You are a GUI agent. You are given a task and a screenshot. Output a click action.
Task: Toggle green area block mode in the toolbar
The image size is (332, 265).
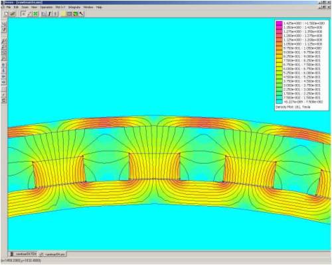(x=35, y=14)
